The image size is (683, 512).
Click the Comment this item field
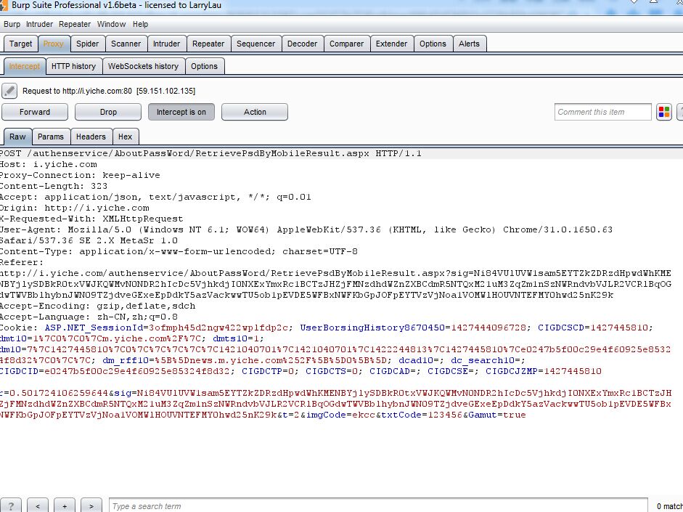603,112
